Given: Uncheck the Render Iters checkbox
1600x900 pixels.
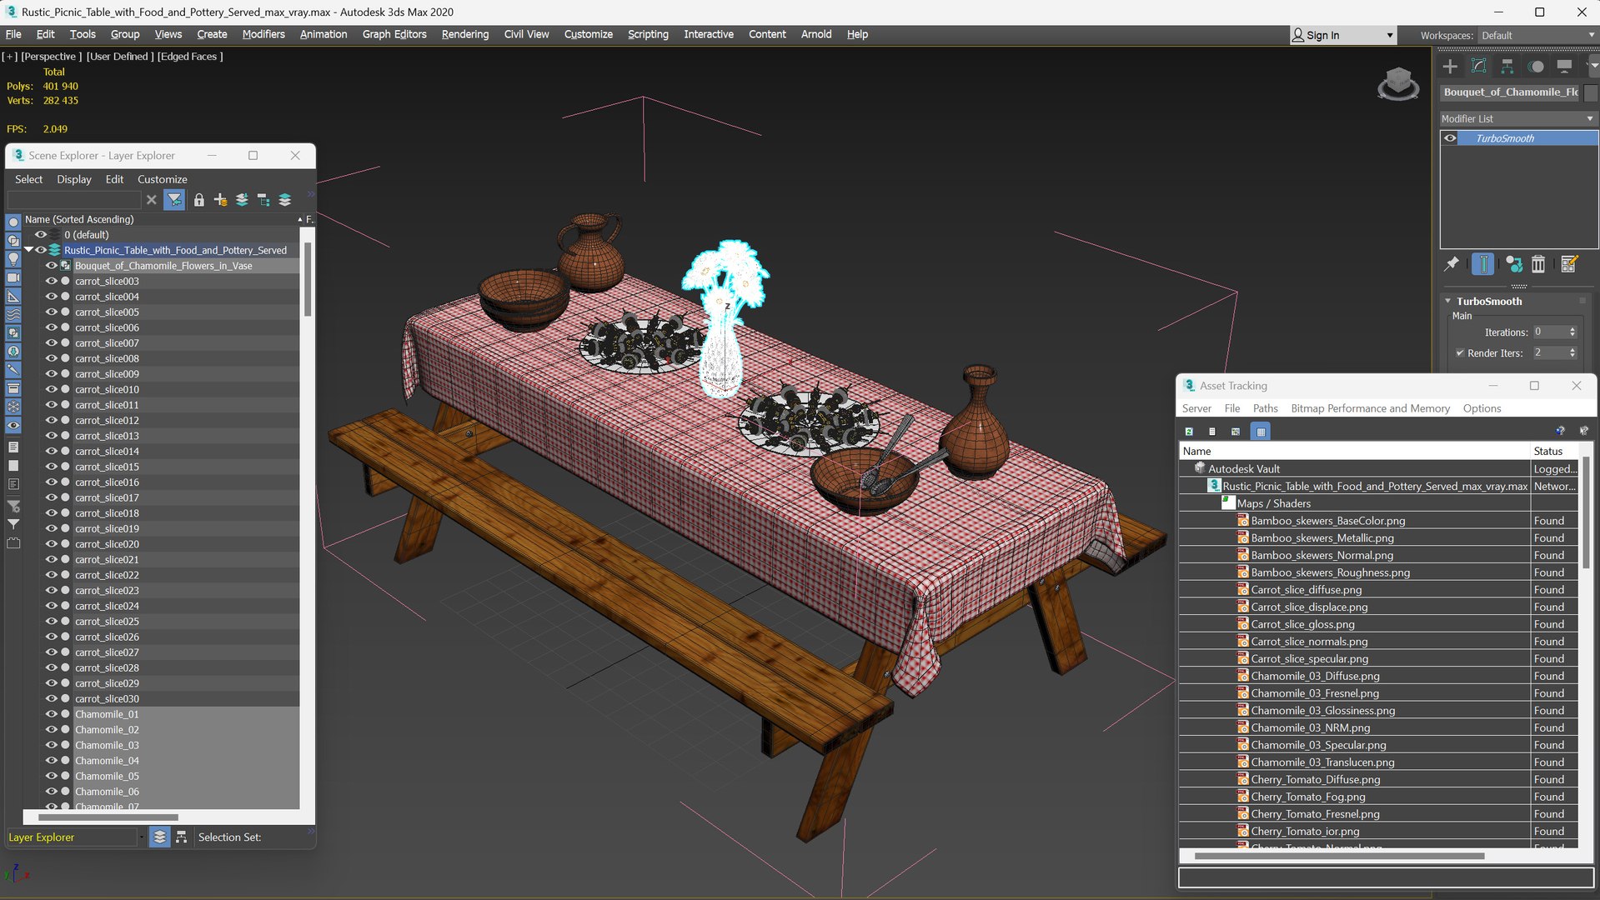Looking at the screenshot, I should tap(1460, 353).
